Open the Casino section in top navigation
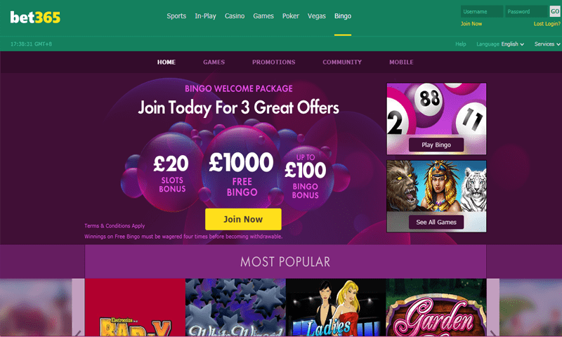 pyautogui.click(x=235, y=15)
